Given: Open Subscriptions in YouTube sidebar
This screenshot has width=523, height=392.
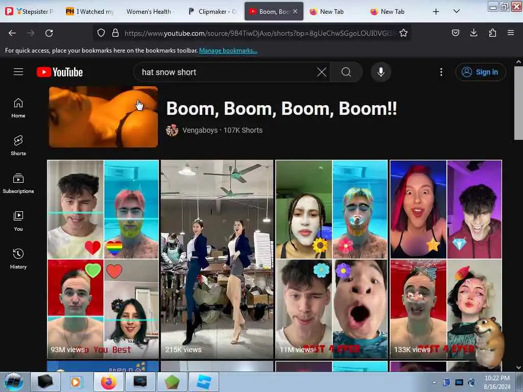Looking at the screenshot, I should click(18, 184).
